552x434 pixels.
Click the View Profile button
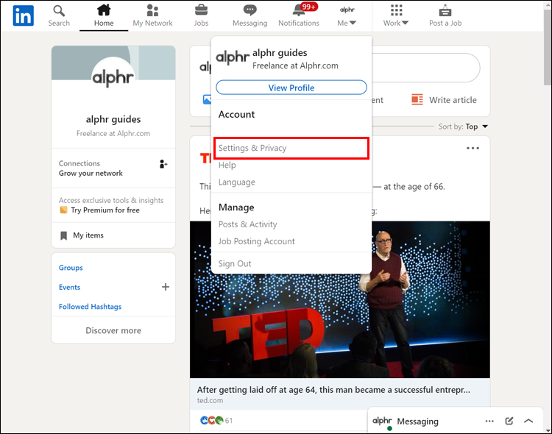291,88
